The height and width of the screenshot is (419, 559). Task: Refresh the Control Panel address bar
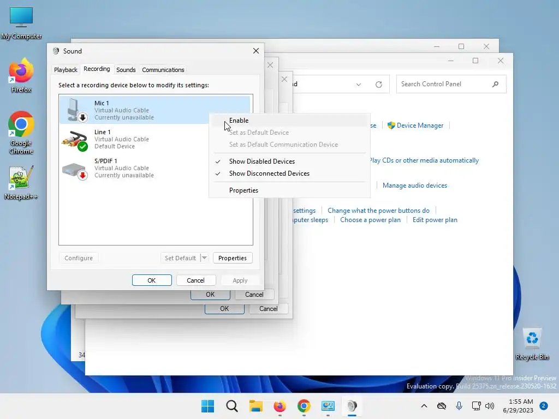[x=379, y=84]
